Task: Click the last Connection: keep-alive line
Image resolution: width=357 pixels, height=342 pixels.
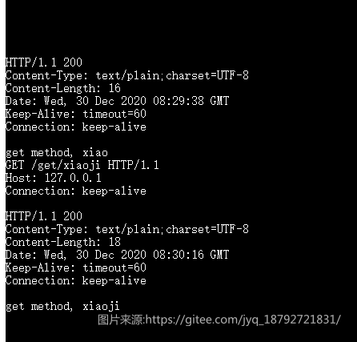Action: pyautogui.click(x=76, y=280)
